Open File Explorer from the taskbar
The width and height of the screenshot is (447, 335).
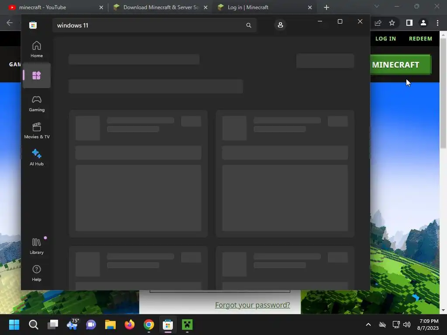(110, 325)
